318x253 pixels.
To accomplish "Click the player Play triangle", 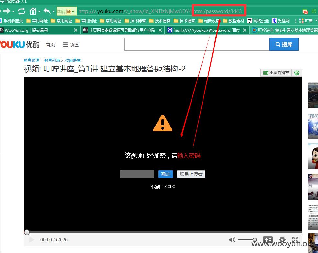I will [x=31, y=240].
